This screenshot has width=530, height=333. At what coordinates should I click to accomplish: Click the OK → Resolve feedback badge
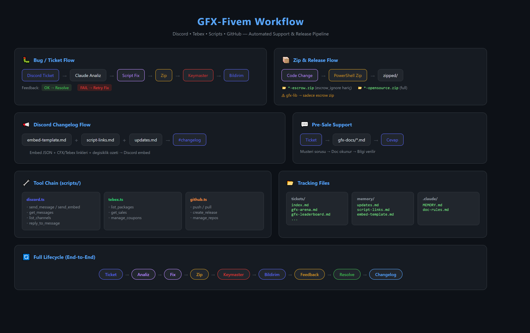pos(57,88)
